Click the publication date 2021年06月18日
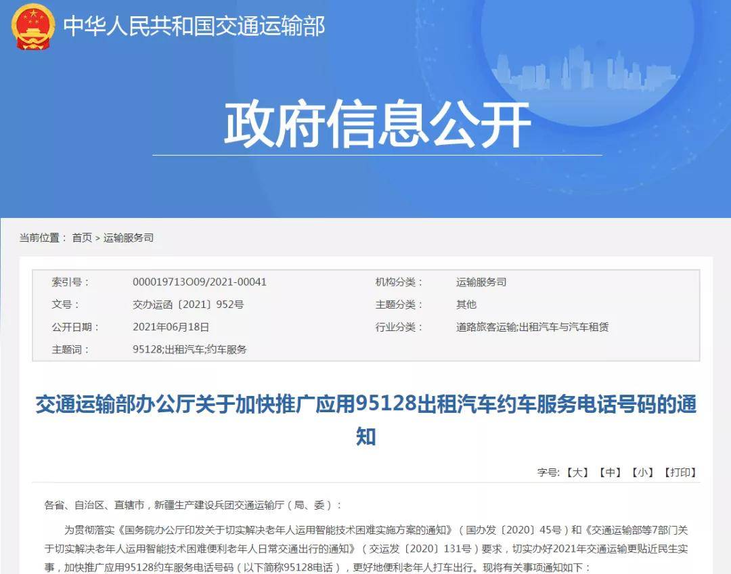 [x=171, y=327]
